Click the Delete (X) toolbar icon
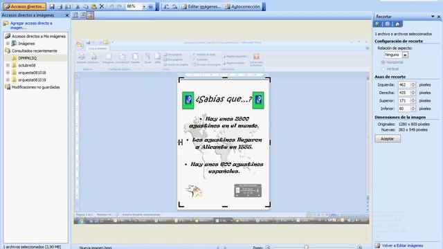The image size is (443, 249). point(102,6)
